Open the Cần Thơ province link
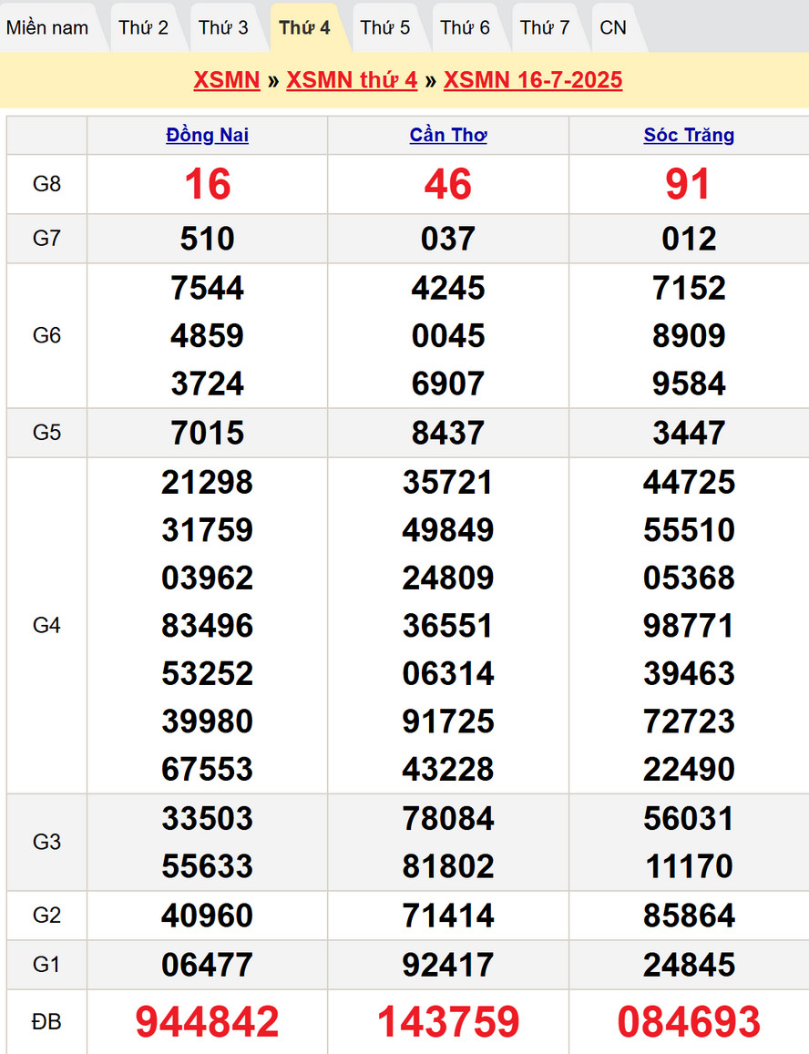809x1054 pixels. (448, 135)
